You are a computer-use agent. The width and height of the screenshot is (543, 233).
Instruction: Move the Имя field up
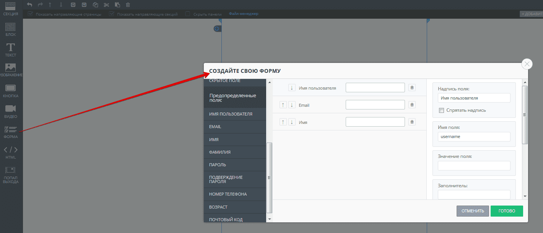click(x=283, y=122)
